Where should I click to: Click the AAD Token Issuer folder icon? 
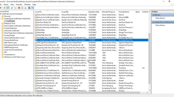click(x=2, y=43)
